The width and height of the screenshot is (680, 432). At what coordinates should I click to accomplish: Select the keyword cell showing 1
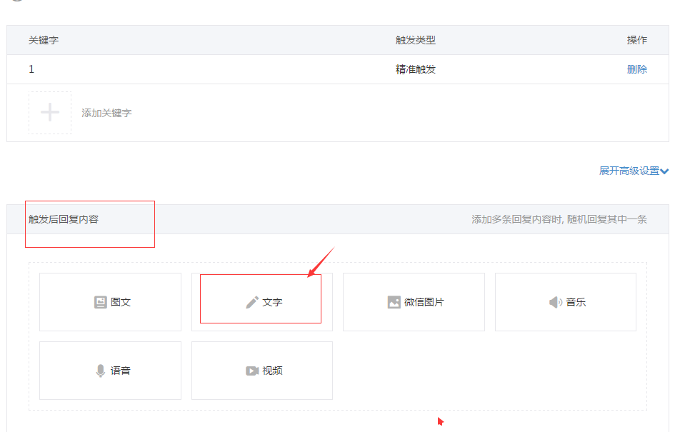tap(31, 69)
